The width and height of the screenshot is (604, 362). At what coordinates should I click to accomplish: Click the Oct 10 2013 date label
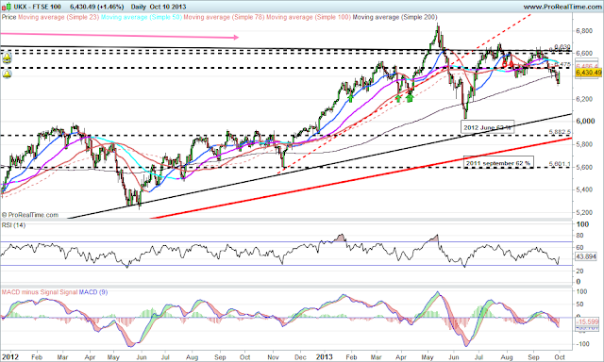168,7
